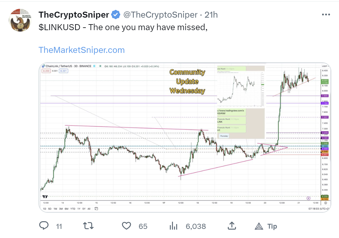This screenshot has height=238, width=339.
Task: Select the 1D range on chart
Action: pyautogui.click(x=44, y=209)
